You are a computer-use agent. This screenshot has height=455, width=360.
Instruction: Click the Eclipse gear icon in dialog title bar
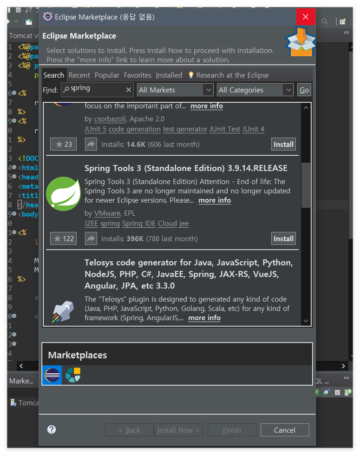click(x=47, y=17)
